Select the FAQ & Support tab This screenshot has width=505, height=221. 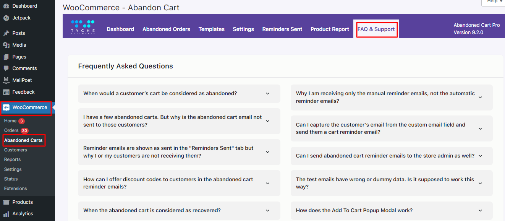click(376, 29)
